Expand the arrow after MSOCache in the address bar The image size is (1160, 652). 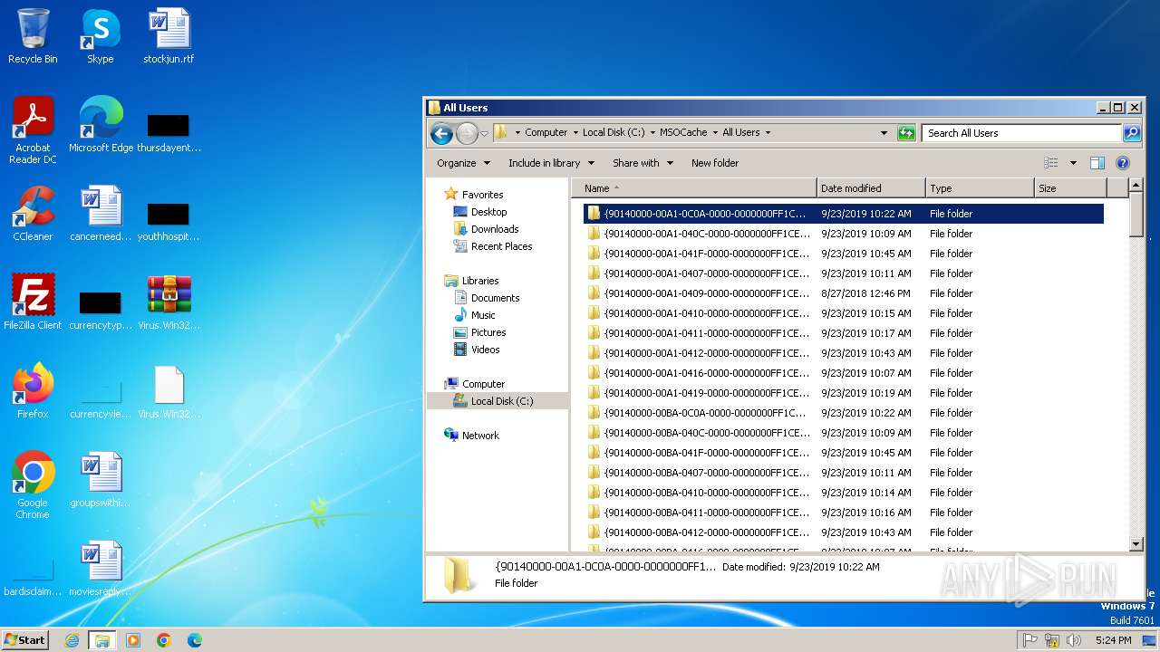pos(715,132)
